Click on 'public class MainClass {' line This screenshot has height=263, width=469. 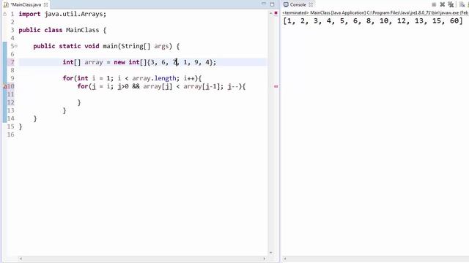click(62, 30)
